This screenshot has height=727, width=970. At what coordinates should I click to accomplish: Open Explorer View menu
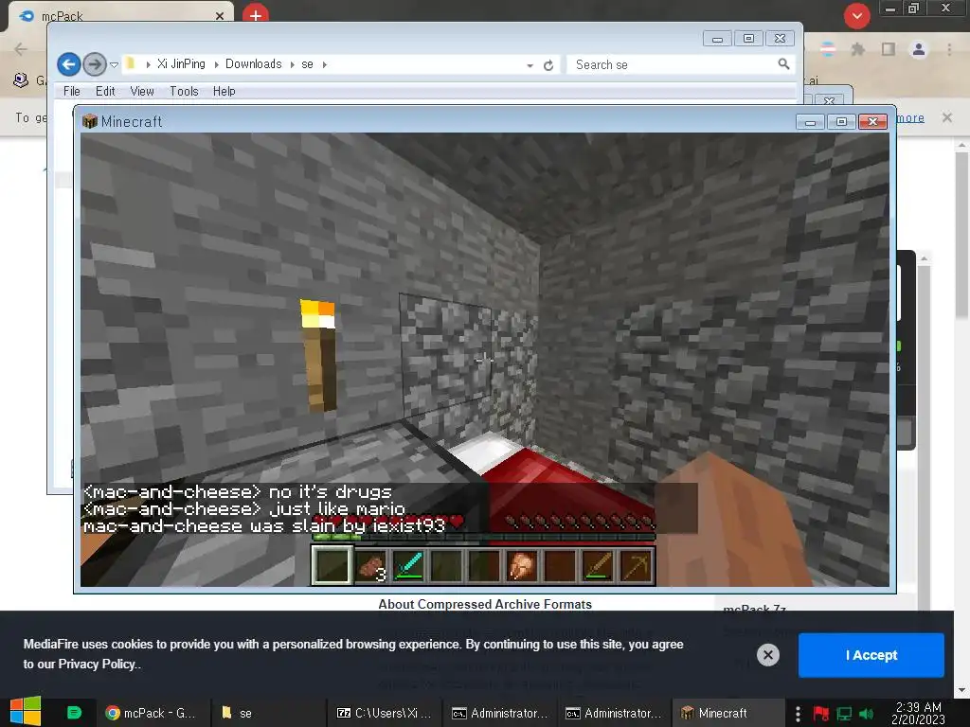click(x=142, y=92)
